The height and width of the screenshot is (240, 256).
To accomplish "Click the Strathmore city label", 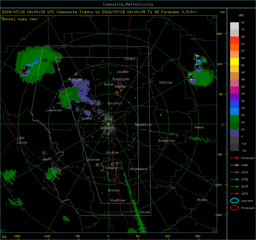I will pyautogui.click(x=139, y=169).
